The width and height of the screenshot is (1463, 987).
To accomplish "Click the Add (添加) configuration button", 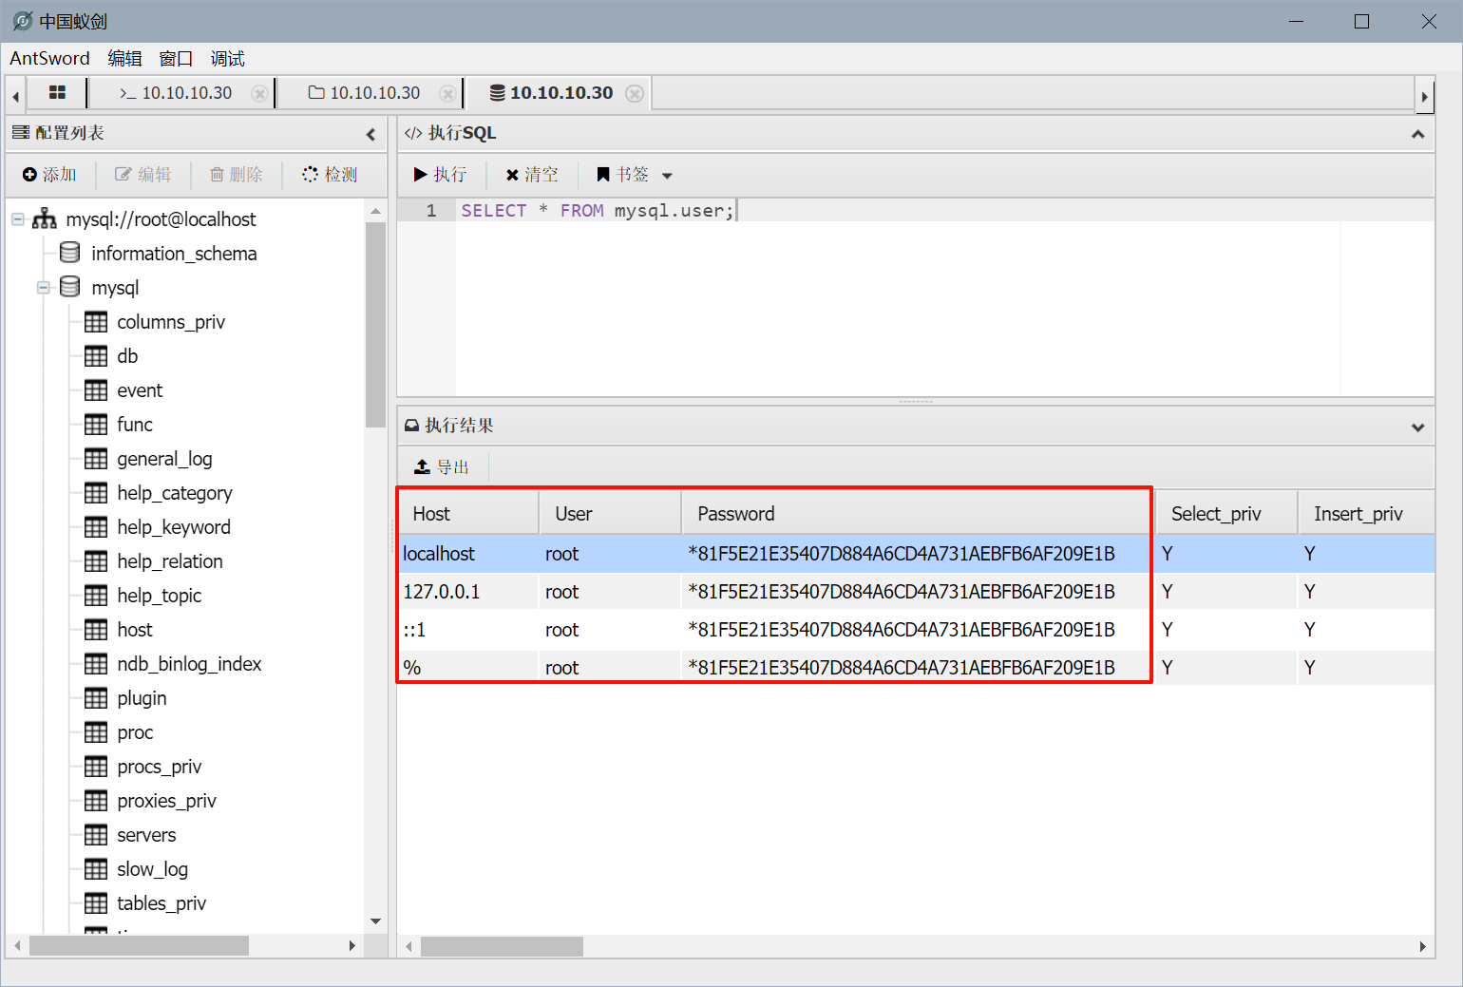I will point(49,175).
